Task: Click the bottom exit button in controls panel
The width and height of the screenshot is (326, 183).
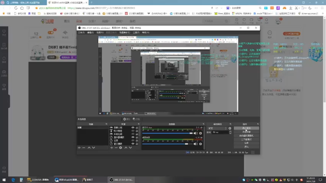Action: [x=247, y=147]
